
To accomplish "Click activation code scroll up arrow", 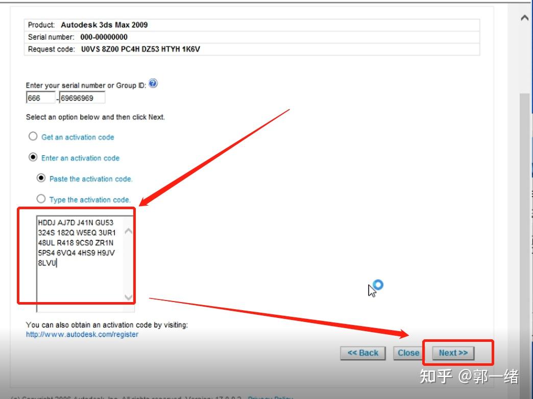I will (x=129, y=232).
